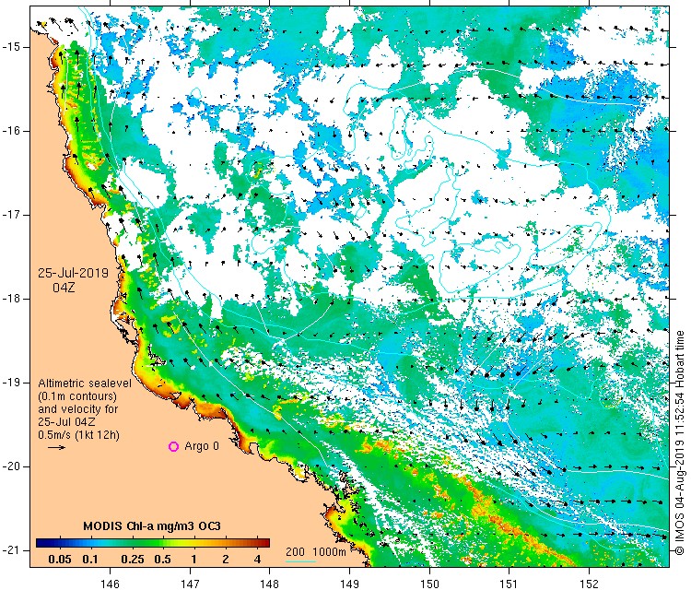Click the longitude axis label '151'
Screen dimensions: 691x590
pyautogui.click(x=509, y=584)
